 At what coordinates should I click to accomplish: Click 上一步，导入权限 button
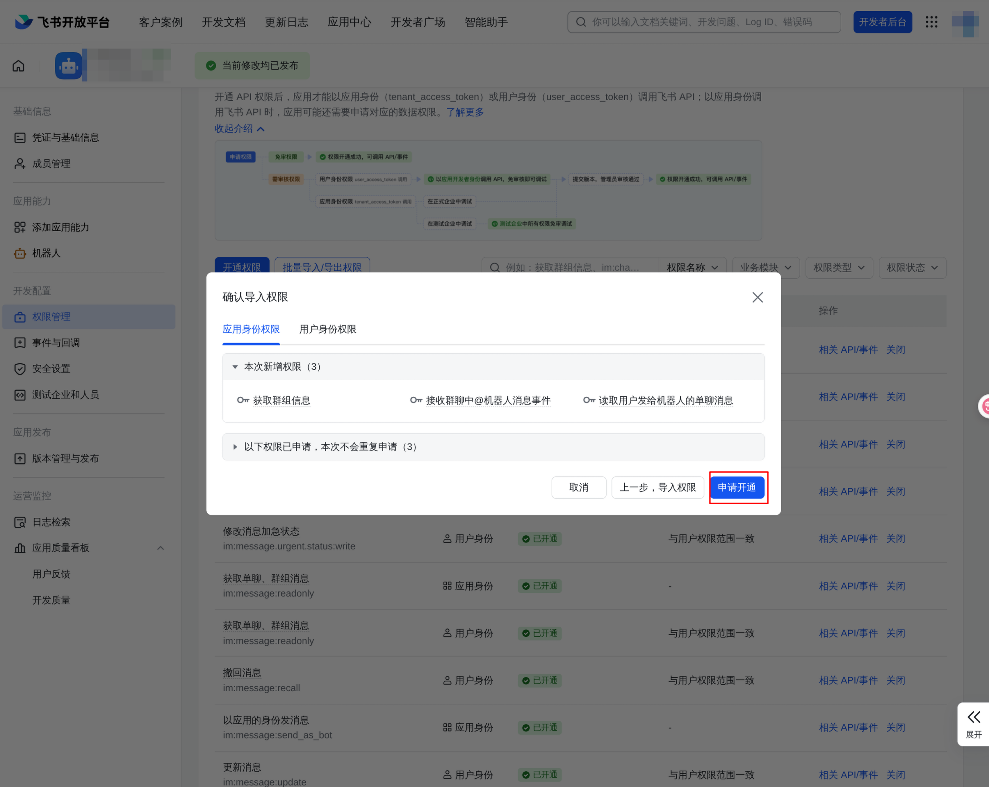click(657, 487)
